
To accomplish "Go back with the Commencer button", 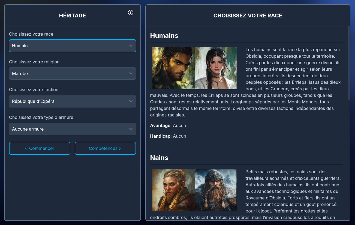I will tap(40, 148).
